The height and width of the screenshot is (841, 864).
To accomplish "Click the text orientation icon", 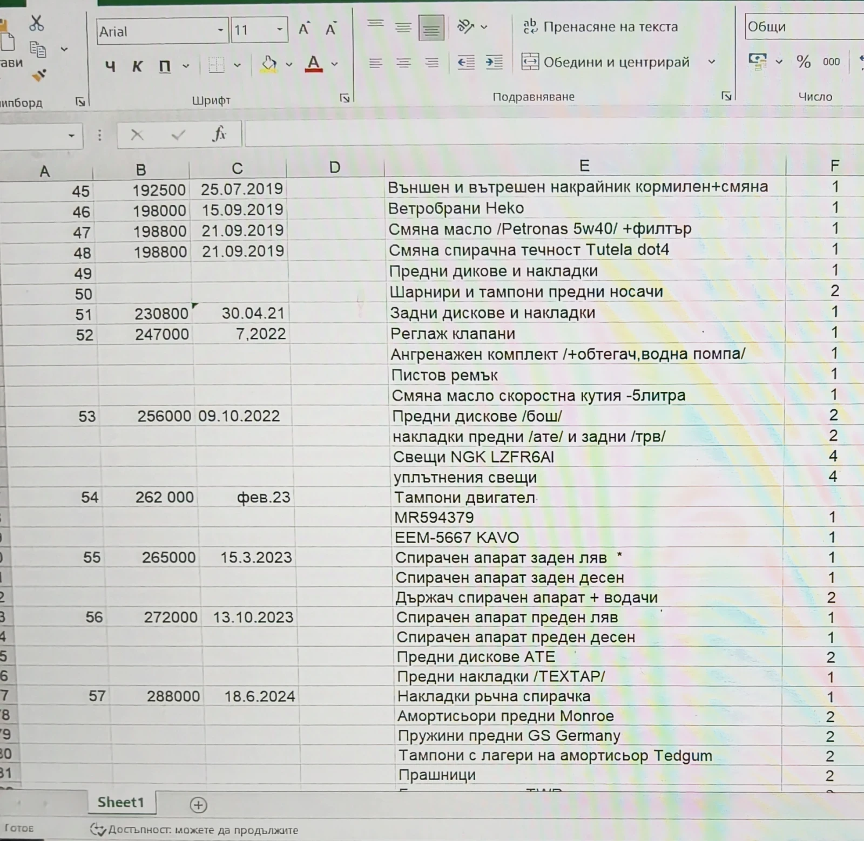I will click(465, 26).
